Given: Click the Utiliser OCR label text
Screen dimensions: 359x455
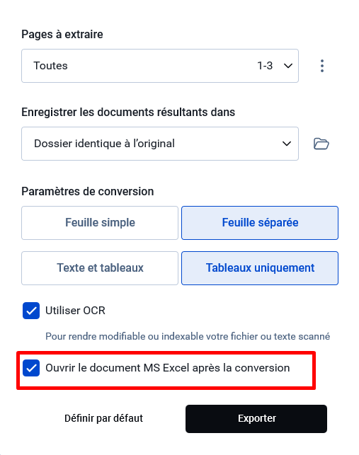Looking at the screenshot, I should pos(75,311).
